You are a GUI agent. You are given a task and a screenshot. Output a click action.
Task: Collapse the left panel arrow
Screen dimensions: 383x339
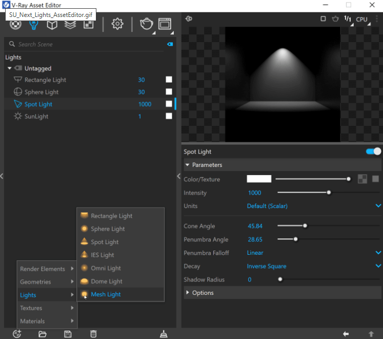2,176
